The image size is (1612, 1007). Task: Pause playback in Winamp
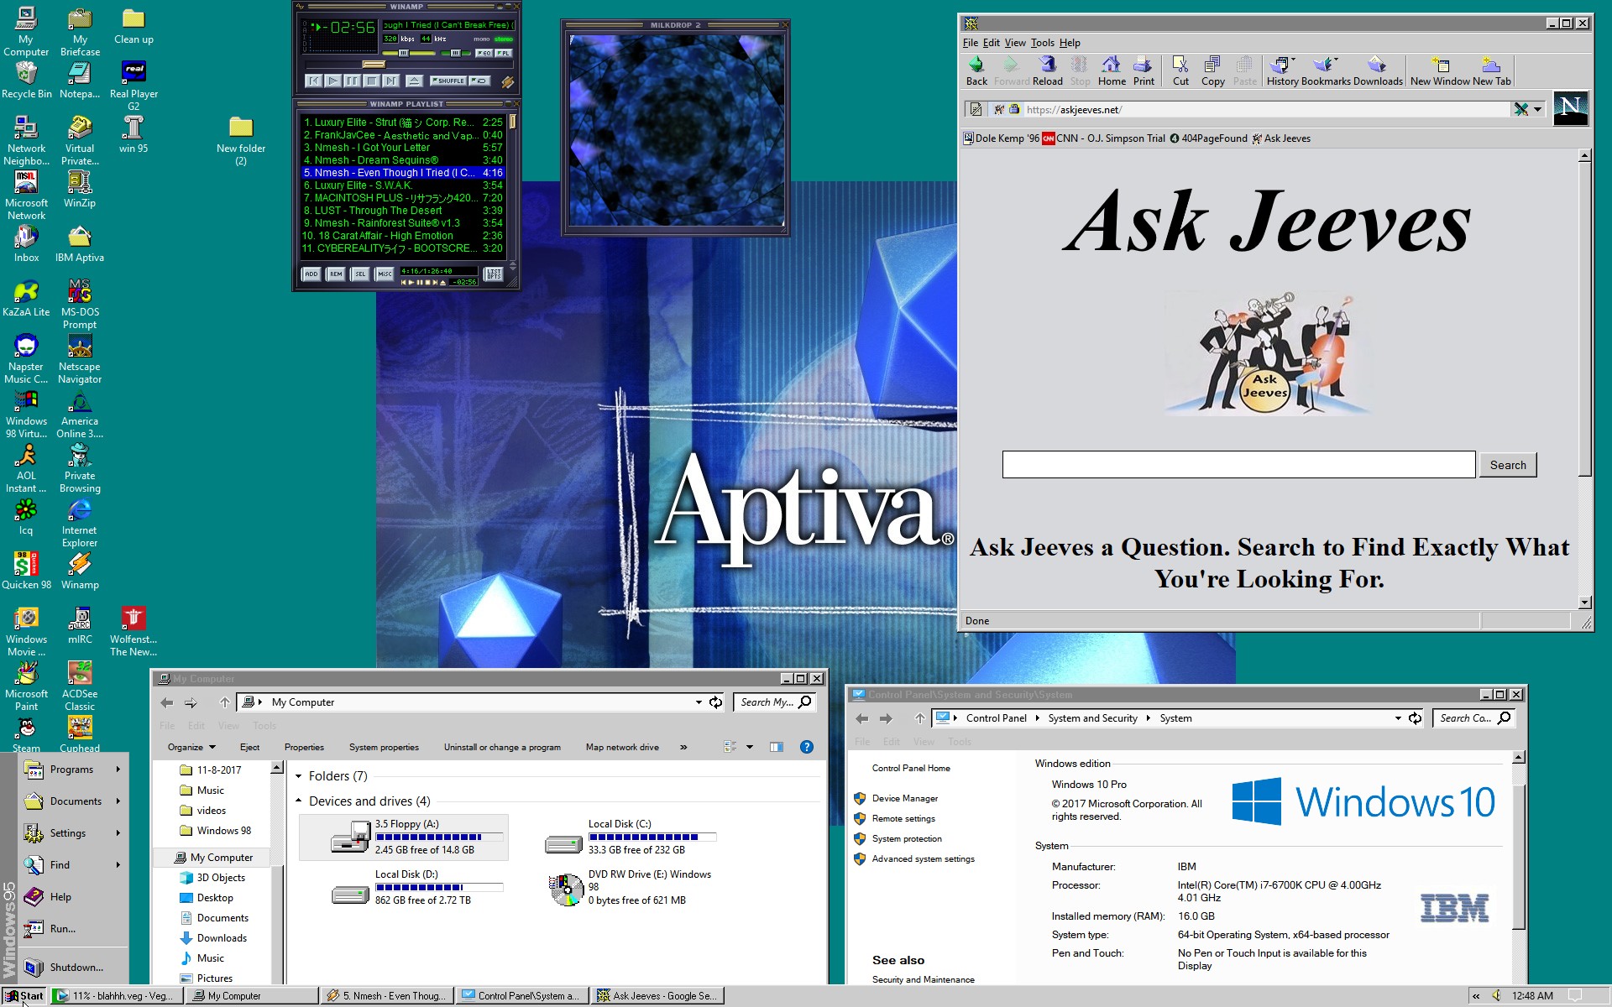click(x=352, y=81)
